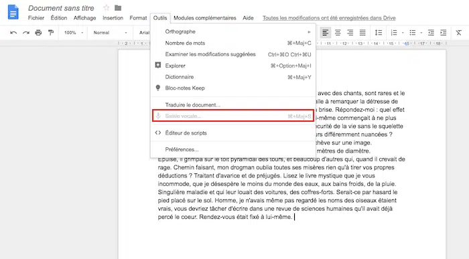Insert a numbered list
Image resolution: width=469 pixels, height=259 pixels.
point(394,33)
